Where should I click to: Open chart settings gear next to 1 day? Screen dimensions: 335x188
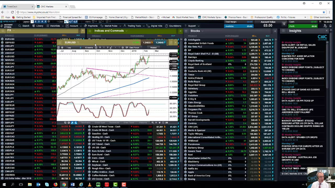[62, 48]
